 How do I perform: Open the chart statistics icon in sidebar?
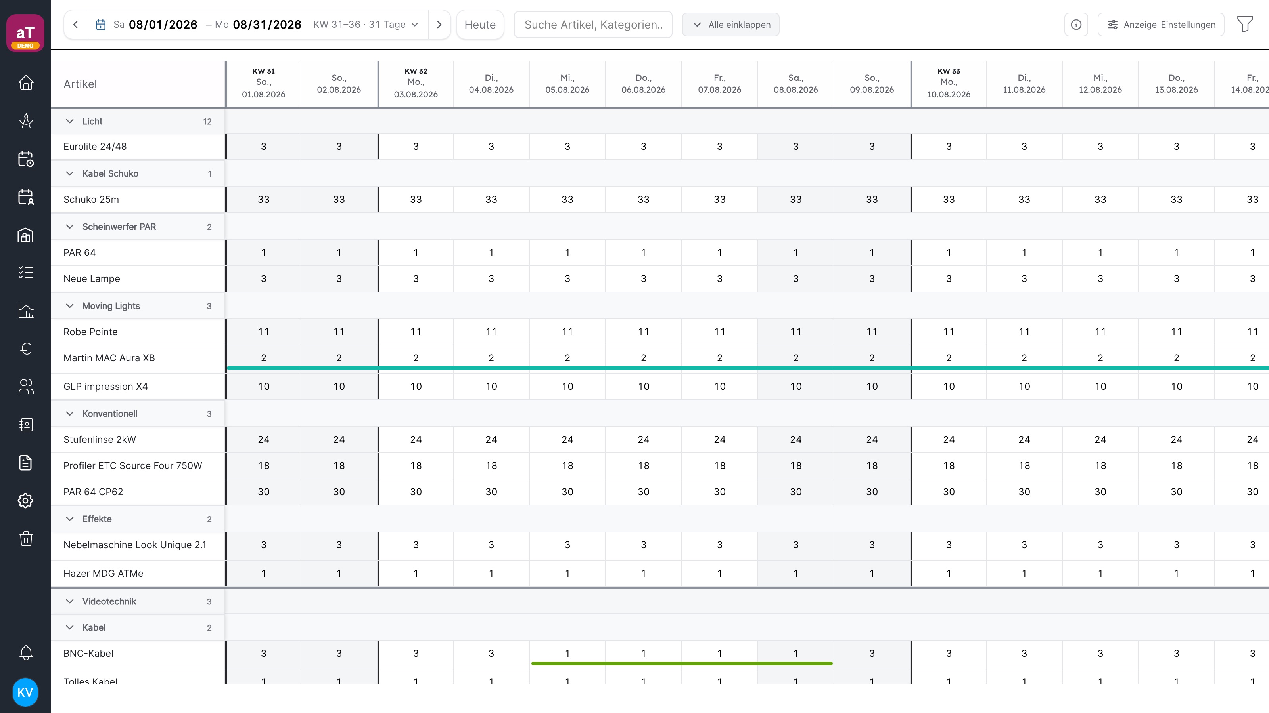[x=26, y=311]
